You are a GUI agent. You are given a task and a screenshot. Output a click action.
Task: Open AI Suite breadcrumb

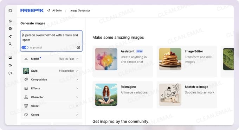[57, 11]
